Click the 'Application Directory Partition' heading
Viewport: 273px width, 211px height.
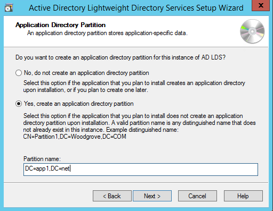click(61, 25)
